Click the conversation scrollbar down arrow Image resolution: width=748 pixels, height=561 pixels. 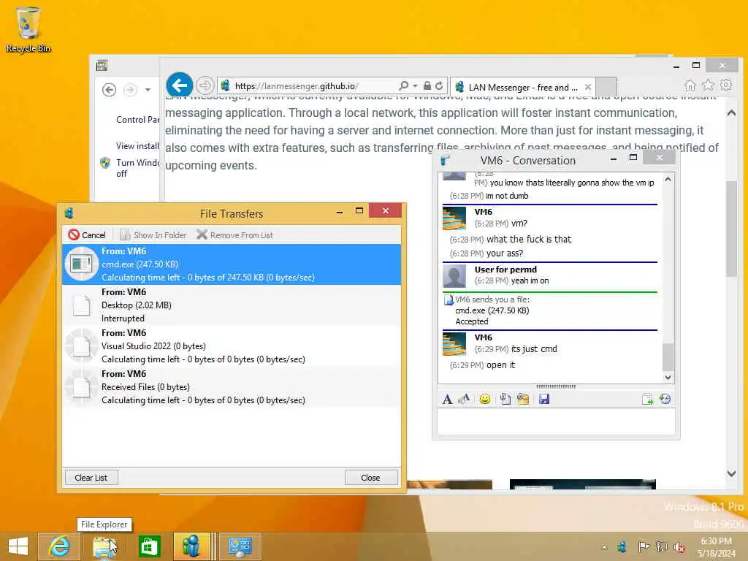668,378
